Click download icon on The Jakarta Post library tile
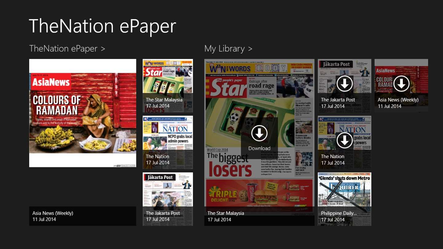Screen dimensions: 443x249 click(x=345, y=83)
